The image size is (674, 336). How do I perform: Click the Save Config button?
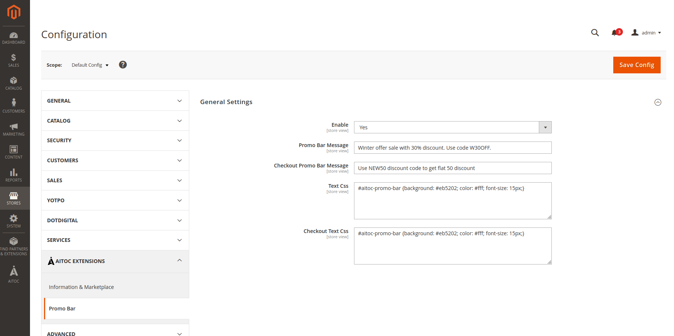[x=637, y=65]
